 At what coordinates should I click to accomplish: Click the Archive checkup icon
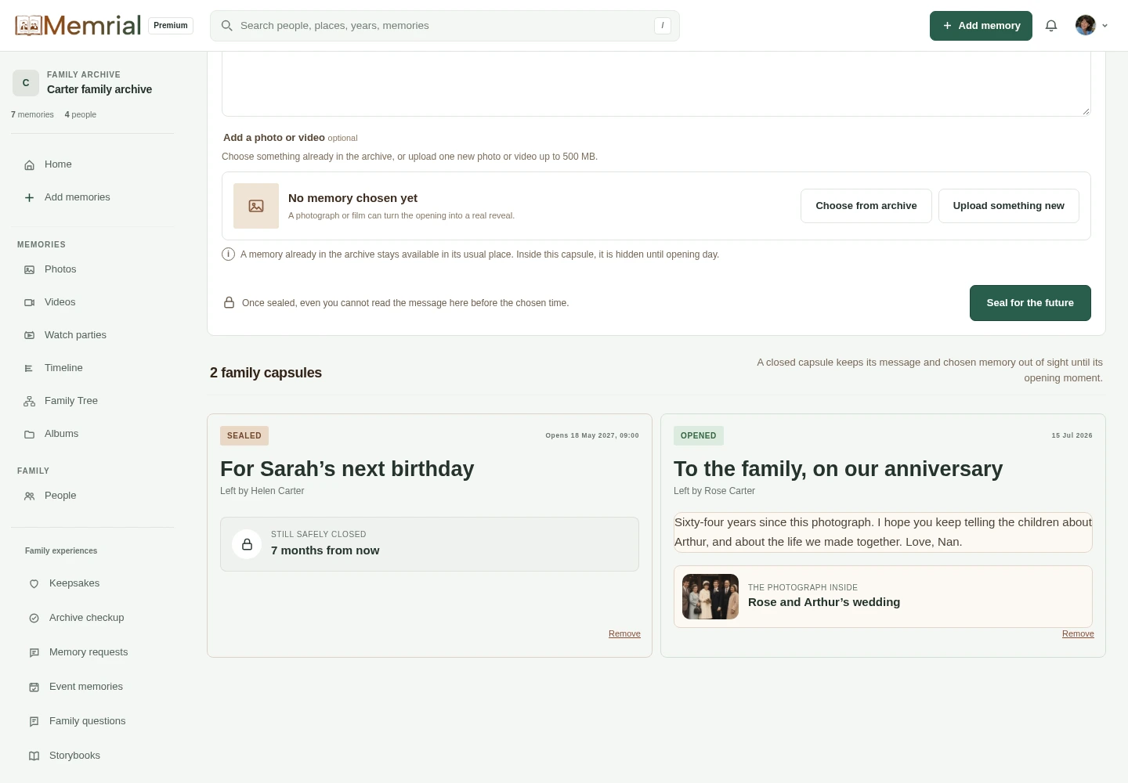[34, 618]
